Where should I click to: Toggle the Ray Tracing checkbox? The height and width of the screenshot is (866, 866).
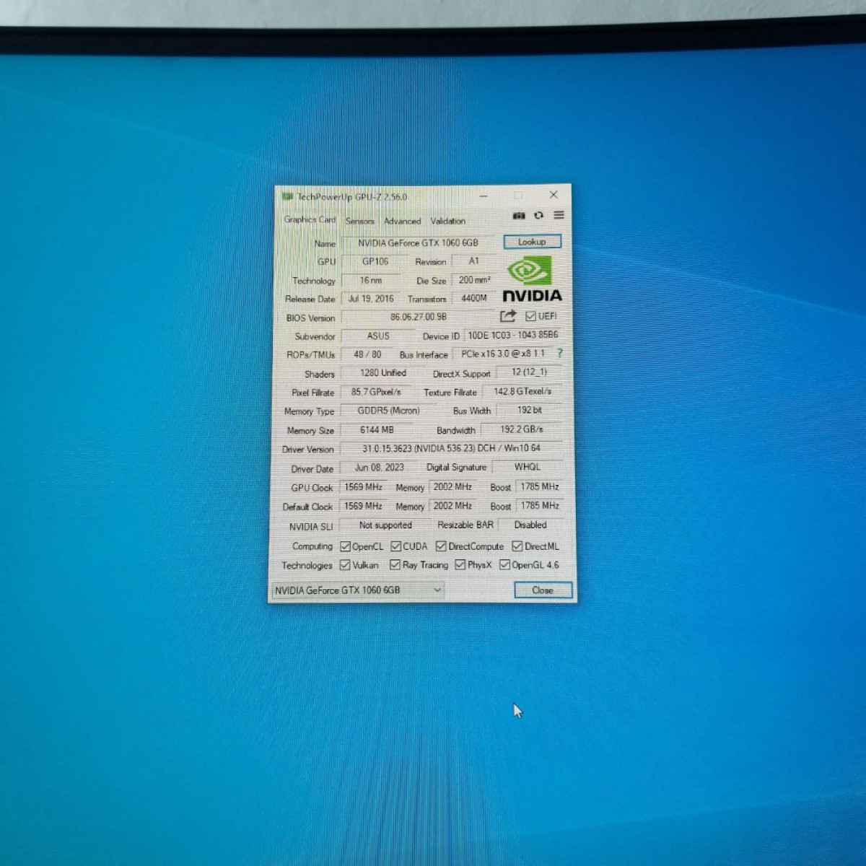pos(395,565)
